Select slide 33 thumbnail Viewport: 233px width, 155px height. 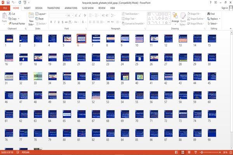(x=38, y=76)
